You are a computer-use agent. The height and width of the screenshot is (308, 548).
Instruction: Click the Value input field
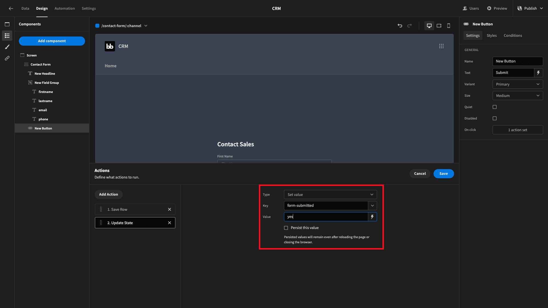326,217
